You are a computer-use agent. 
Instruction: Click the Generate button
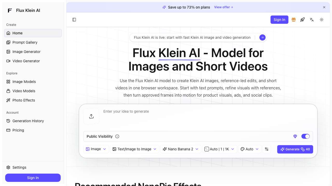coord(295,149)
